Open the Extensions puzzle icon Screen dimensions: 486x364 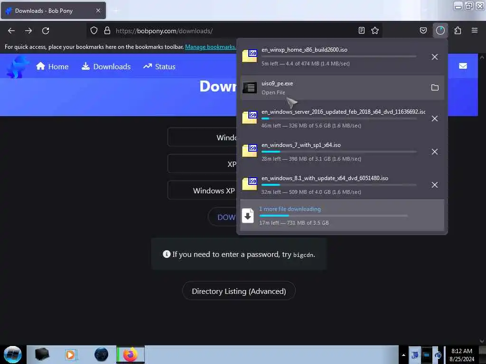point(458,30)
